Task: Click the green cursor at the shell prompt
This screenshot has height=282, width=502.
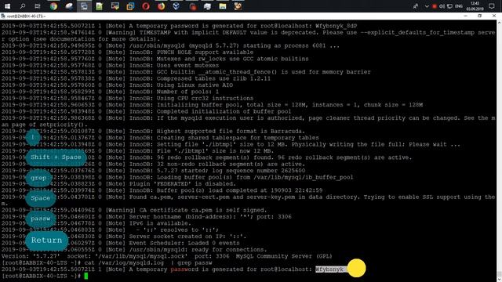Action: tap(85, 276)
